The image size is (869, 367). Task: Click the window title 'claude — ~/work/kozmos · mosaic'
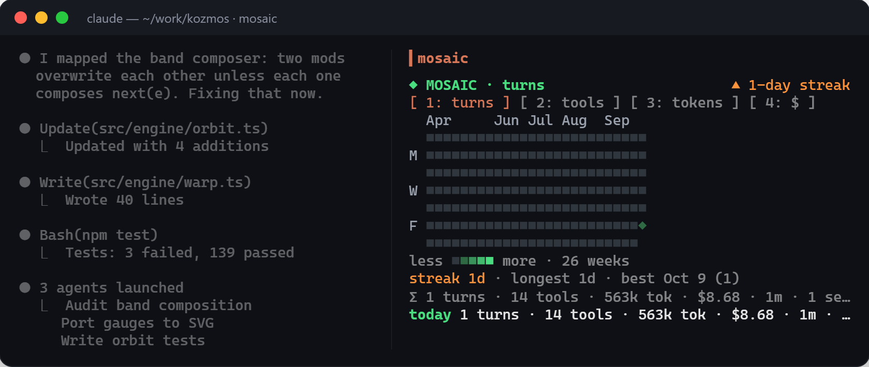click(182, 19)
